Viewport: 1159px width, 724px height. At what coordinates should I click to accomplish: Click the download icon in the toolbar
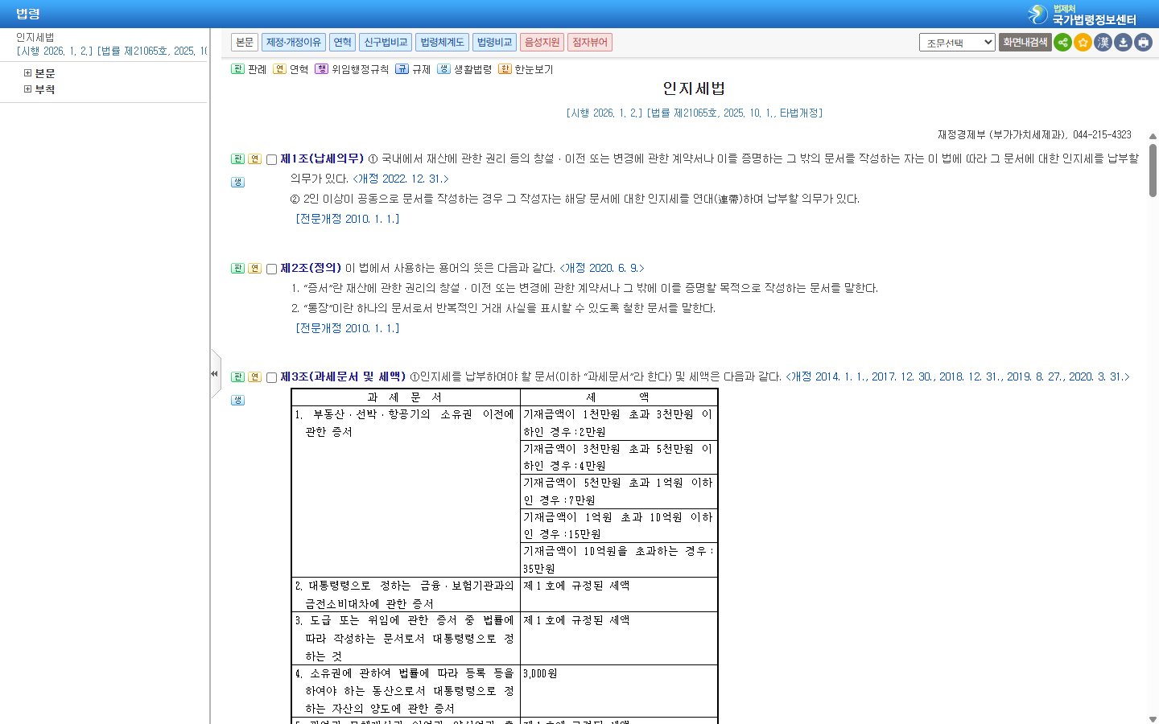1123,42
